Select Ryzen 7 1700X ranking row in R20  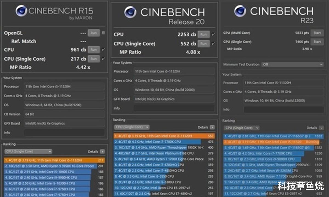pyautogui.click(x=164, y=159)
